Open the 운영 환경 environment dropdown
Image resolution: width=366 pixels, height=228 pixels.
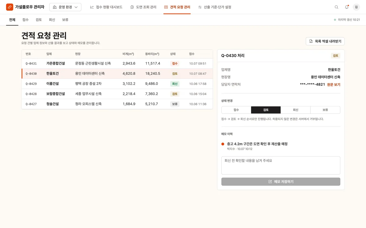(x=65, y=7)
